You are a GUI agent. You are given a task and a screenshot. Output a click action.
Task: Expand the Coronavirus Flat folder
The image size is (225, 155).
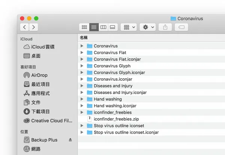(x=82, y=53)
